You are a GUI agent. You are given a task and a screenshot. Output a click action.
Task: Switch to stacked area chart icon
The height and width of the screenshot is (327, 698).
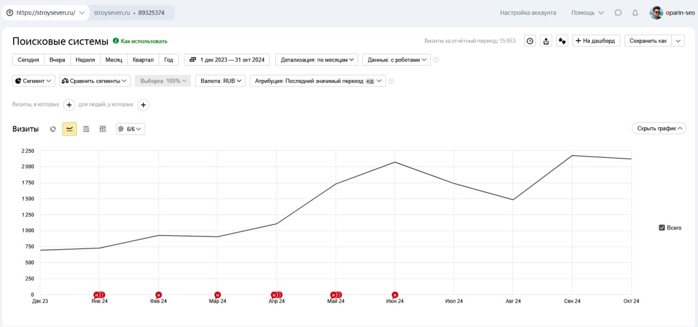pyautogui.click(x=86, y=129)
